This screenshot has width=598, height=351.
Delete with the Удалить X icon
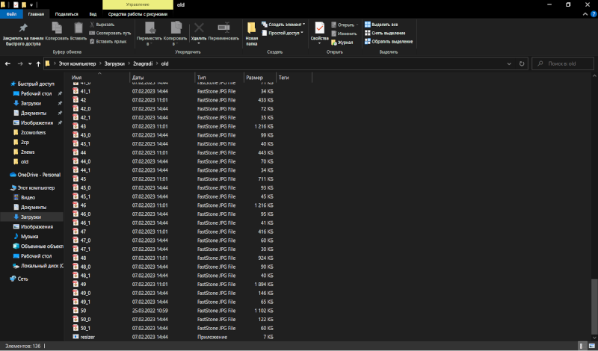point(199,34)
